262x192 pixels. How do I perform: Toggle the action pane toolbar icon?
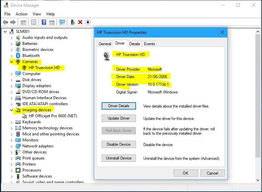[x=52, y=22]
